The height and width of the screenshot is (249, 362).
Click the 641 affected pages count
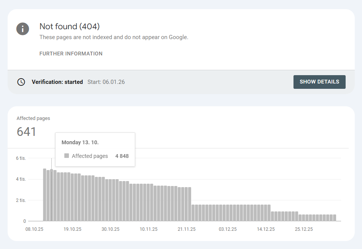pos(27,132)
